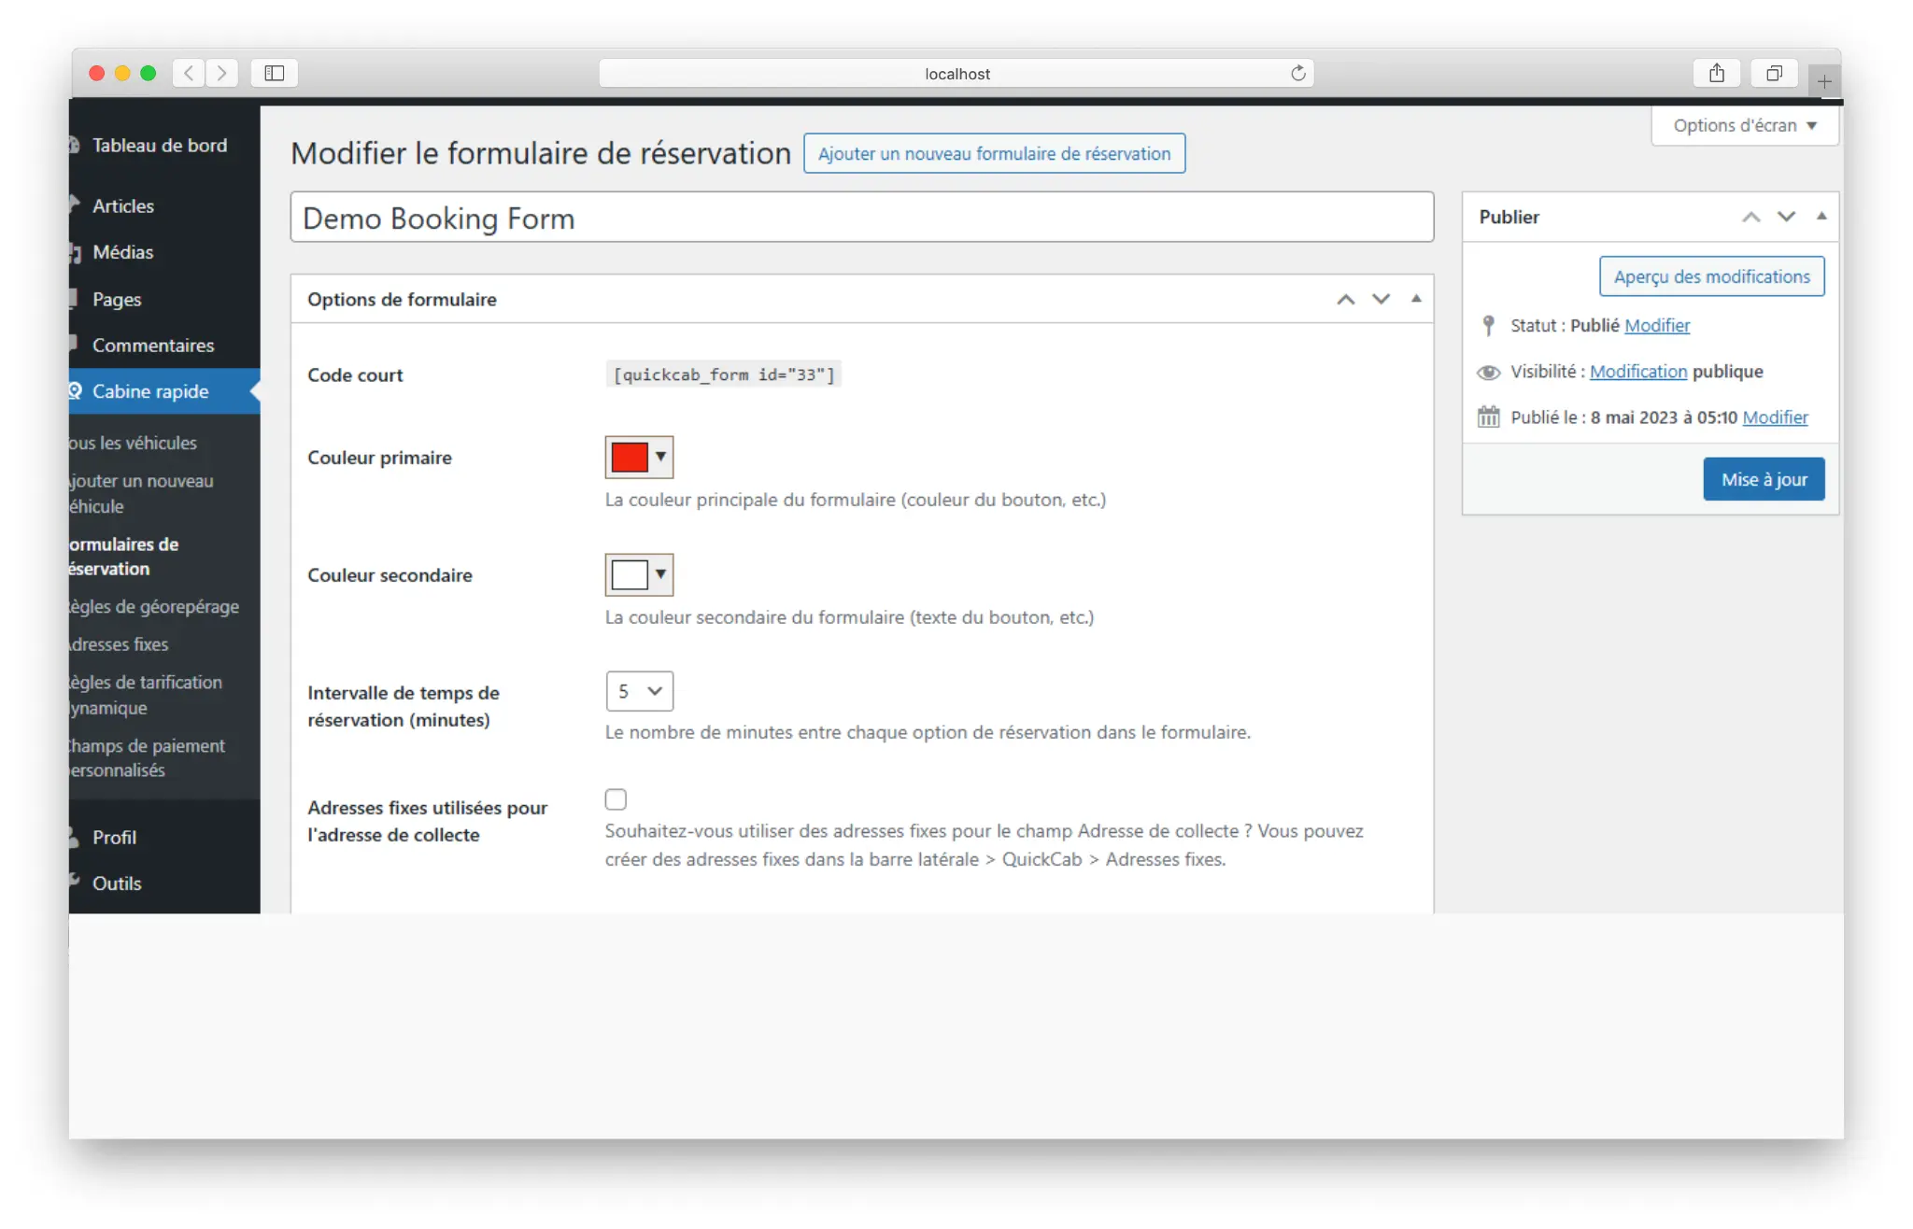Go back using browser back arrow
This screenshot has height=1229, width=1913.
(x=189, y=73)
